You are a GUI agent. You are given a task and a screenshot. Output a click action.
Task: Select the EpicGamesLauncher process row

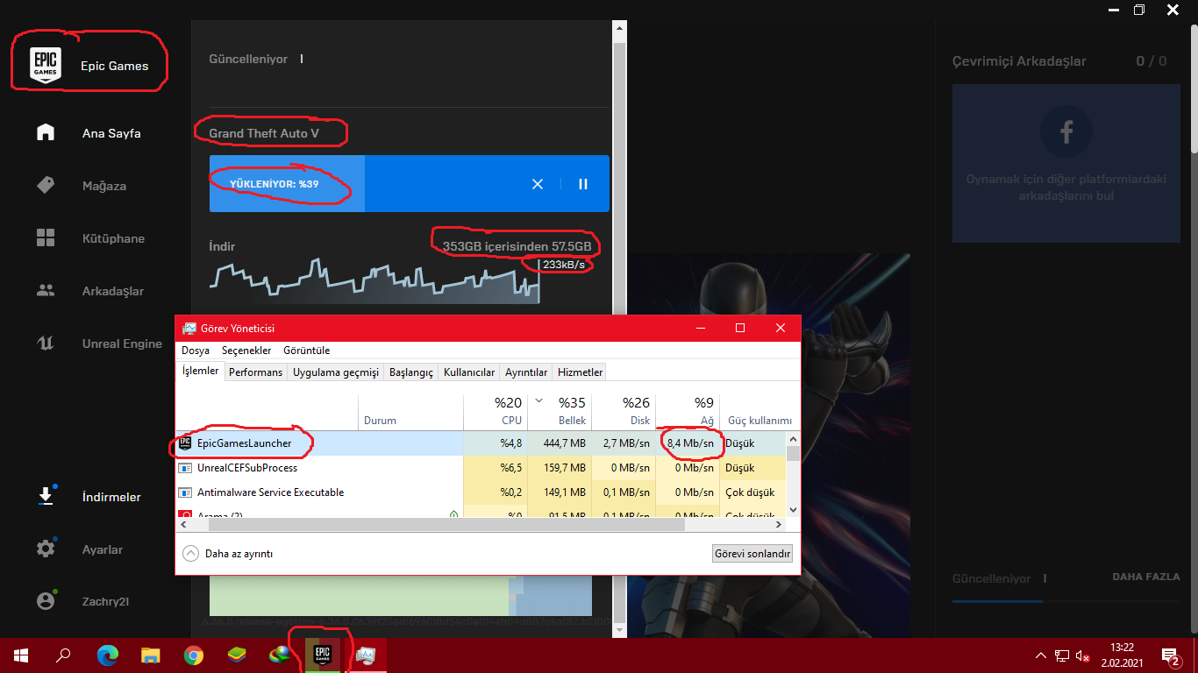pos(481,443)
